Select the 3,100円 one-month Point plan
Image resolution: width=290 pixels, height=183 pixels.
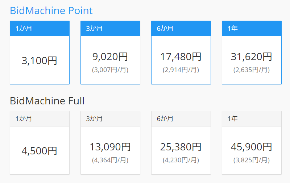40,61
